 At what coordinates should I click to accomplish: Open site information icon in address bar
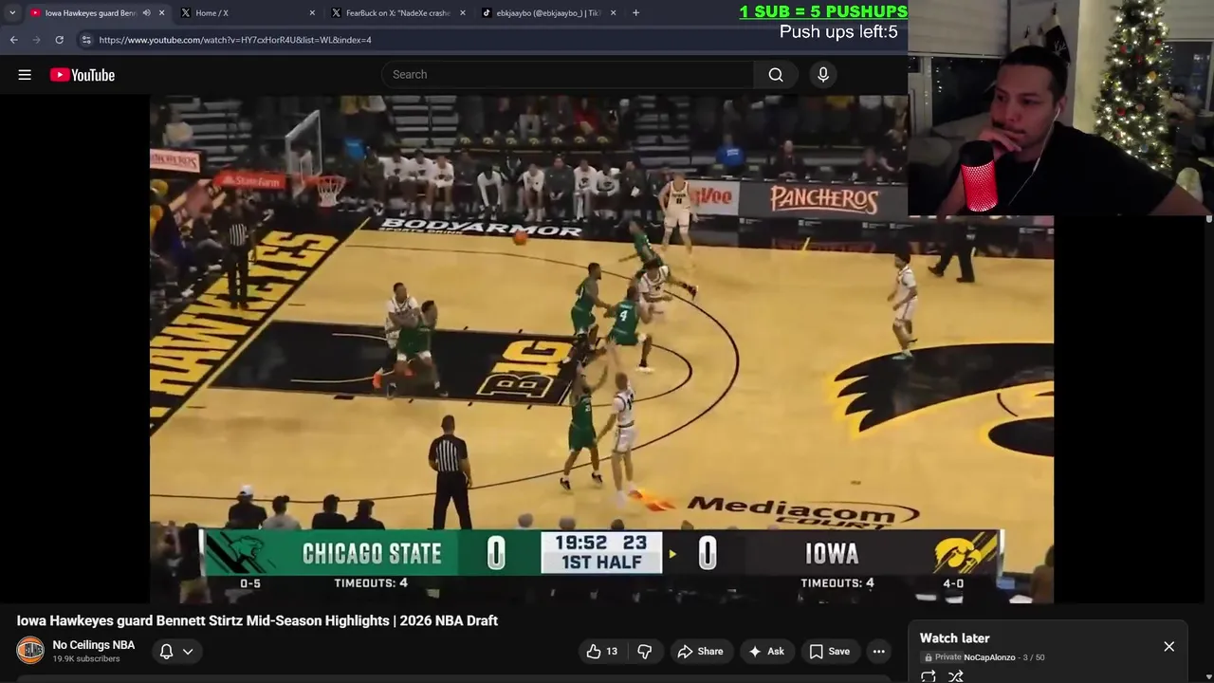86,40
